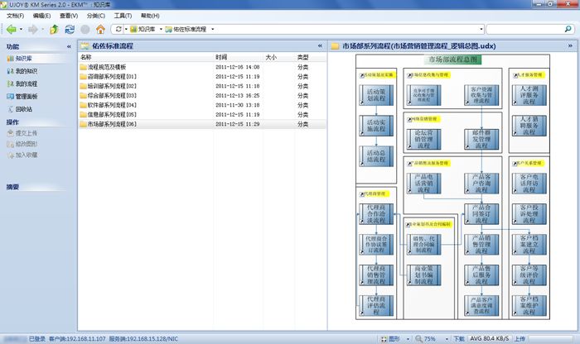Collapse the 功能 sidebar panel
The image size is (580, 344).
[69, 46]
